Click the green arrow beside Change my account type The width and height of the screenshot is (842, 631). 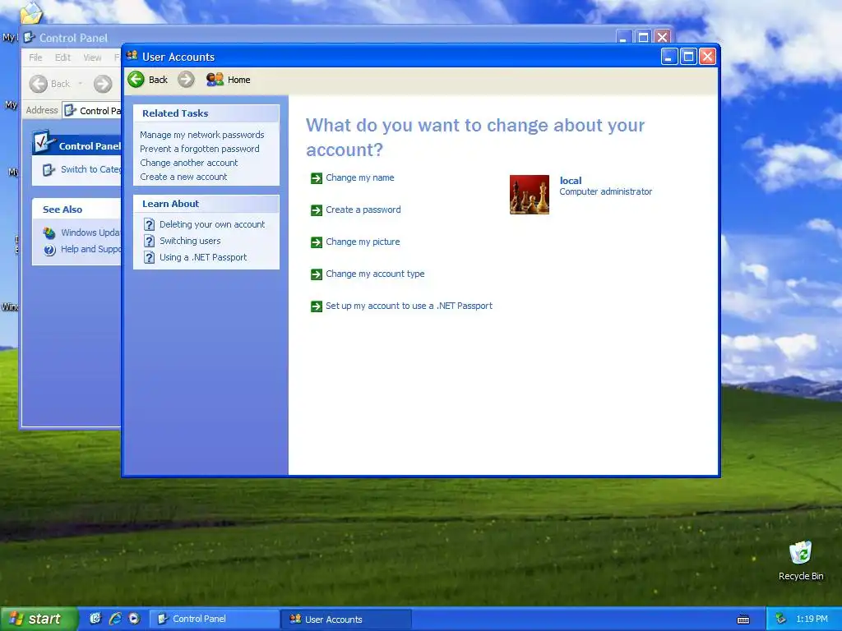click(317, 274)
